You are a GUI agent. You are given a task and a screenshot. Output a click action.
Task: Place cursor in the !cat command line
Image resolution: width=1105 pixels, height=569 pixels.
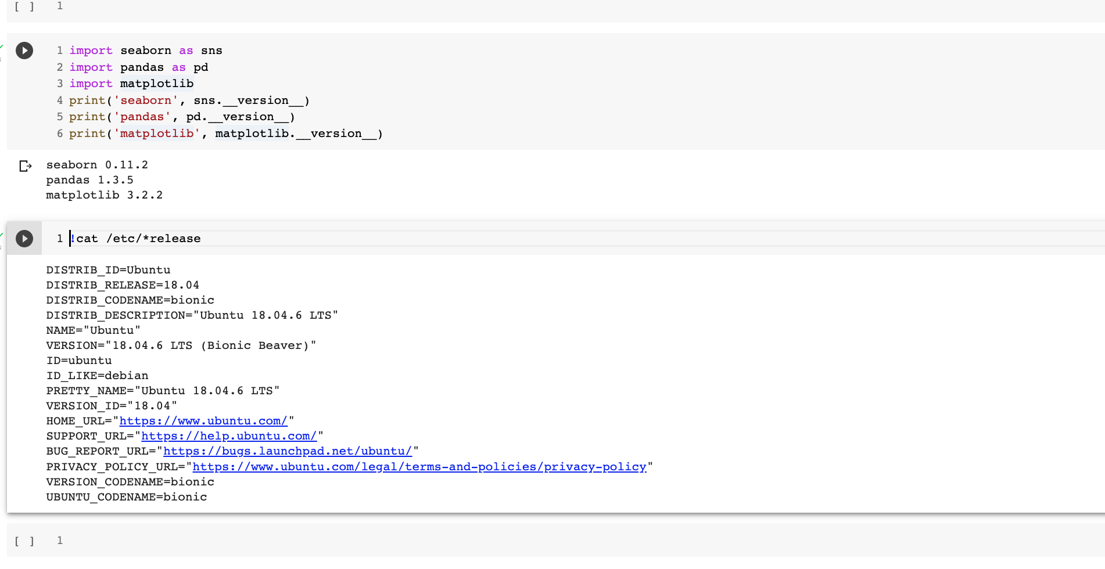pos(136,238)
